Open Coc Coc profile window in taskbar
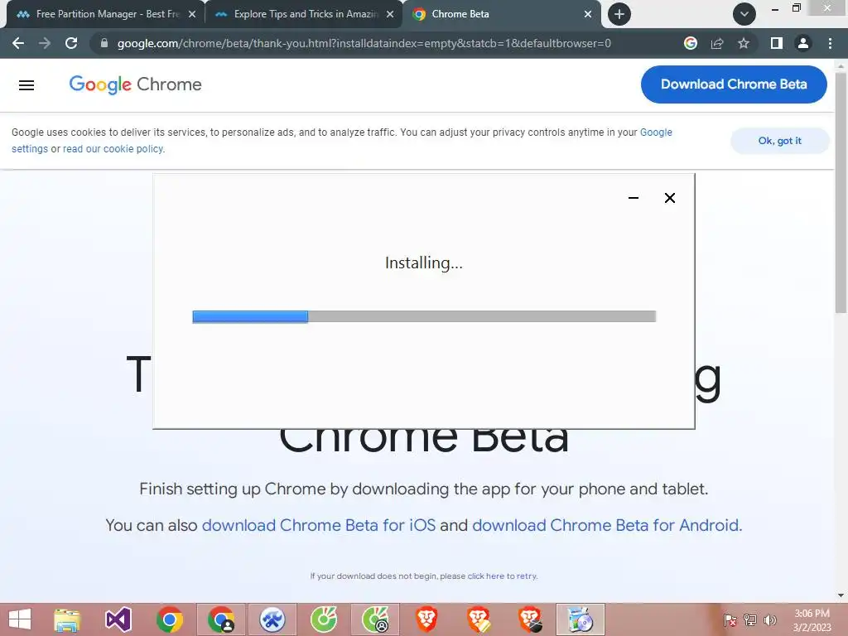Viewport: 848px width, 636px height. point(375,619)
